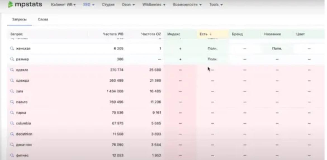The image size is (327, 160).
Task: Toggle sorting on the Есть column header
Action: pyautogui.click(x=205, y=34)
